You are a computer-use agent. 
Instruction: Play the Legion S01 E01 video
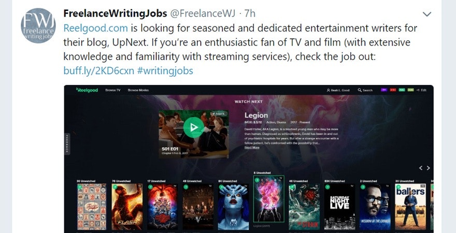(193, 127)
